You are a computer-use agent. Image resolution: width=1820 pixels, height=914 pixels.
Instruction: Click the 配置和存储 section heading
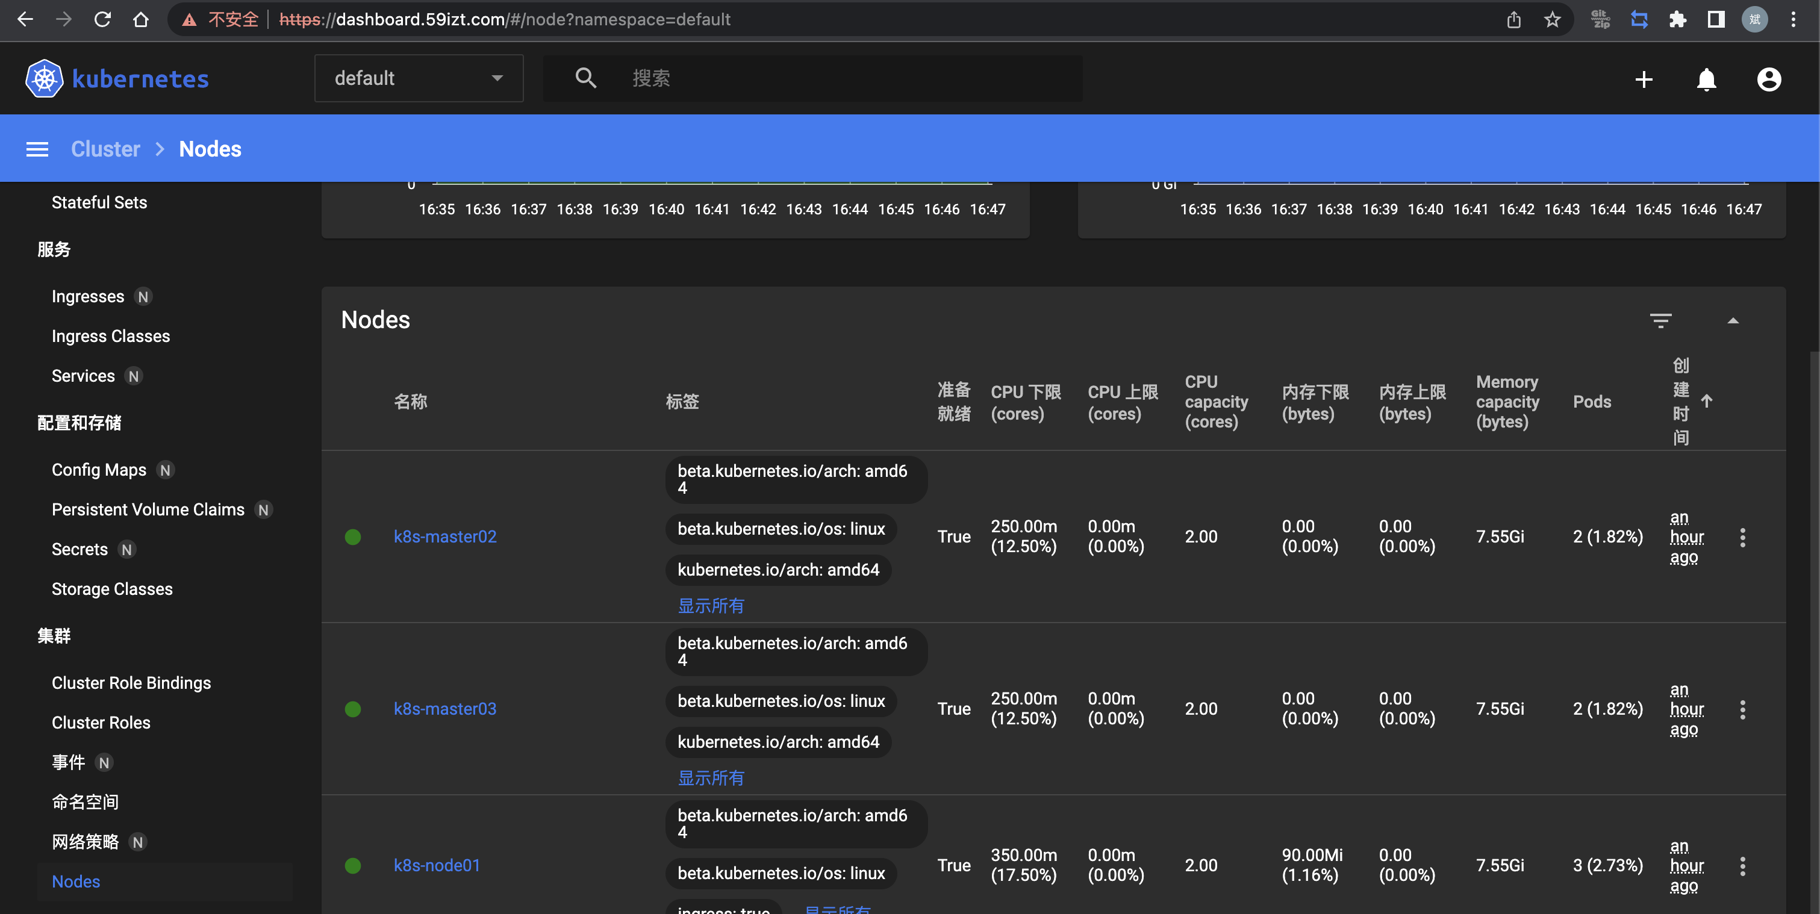pyautogui.click(x=79, y=423)
